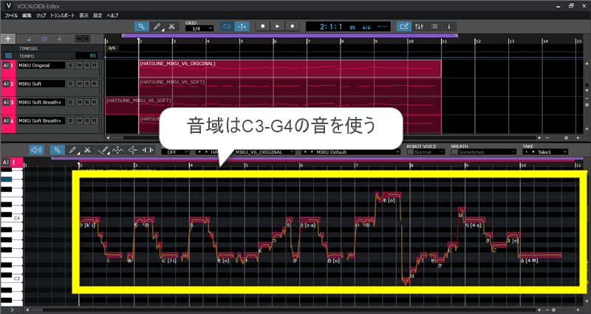Screen dimensions: 591x314
Task: Select the pitch curve drawing tool
Action: click(103, 150)
